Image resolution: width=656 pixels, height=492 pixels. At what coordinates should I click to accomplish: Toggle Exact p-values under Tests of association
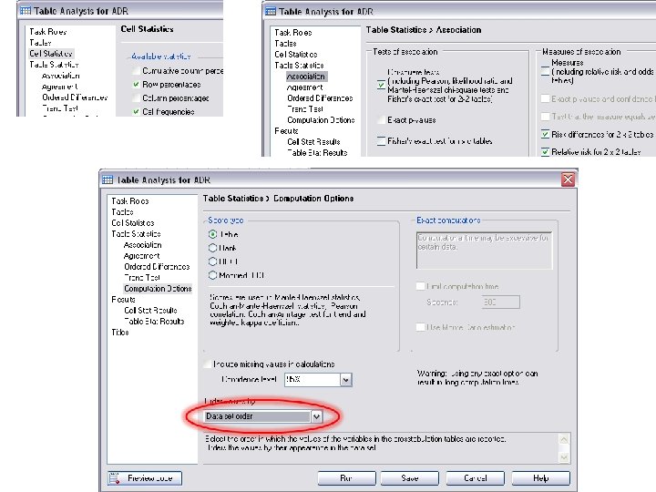click(381, 120)
